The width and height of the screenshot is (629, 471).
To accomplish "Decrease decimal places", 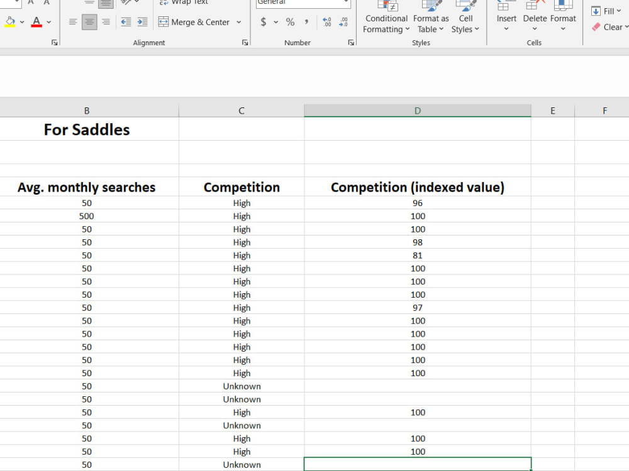I will coord(343,22).
